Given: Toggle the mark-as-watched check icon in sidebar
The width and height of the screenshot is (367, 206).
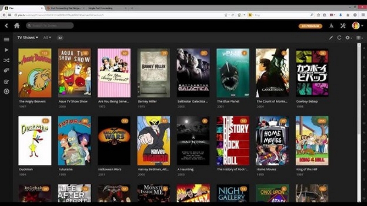Looking at the screenshot, I should click(6, 81).
